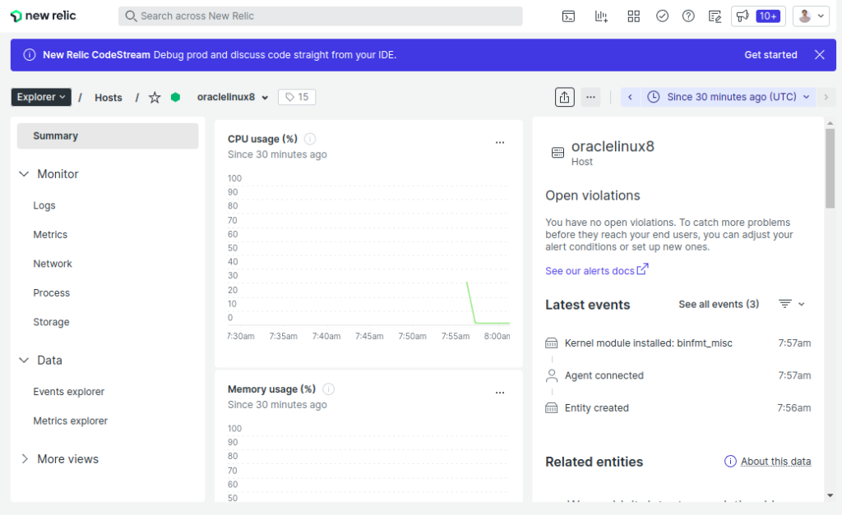
Task: Click the Open violations heading
Action: pos(592,195)
